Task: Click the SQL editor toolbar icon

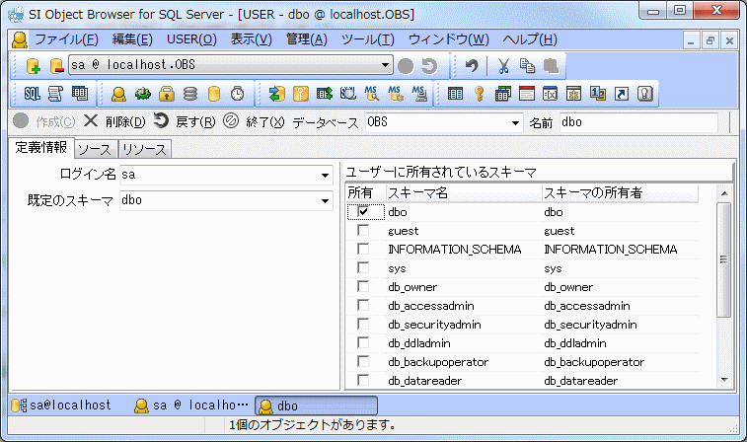Action: click(x=32, y=94)
